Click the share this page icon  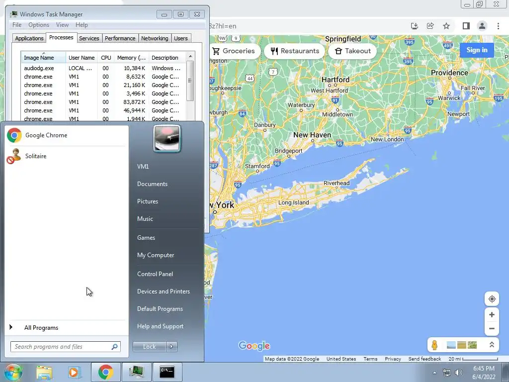[430, 26]
